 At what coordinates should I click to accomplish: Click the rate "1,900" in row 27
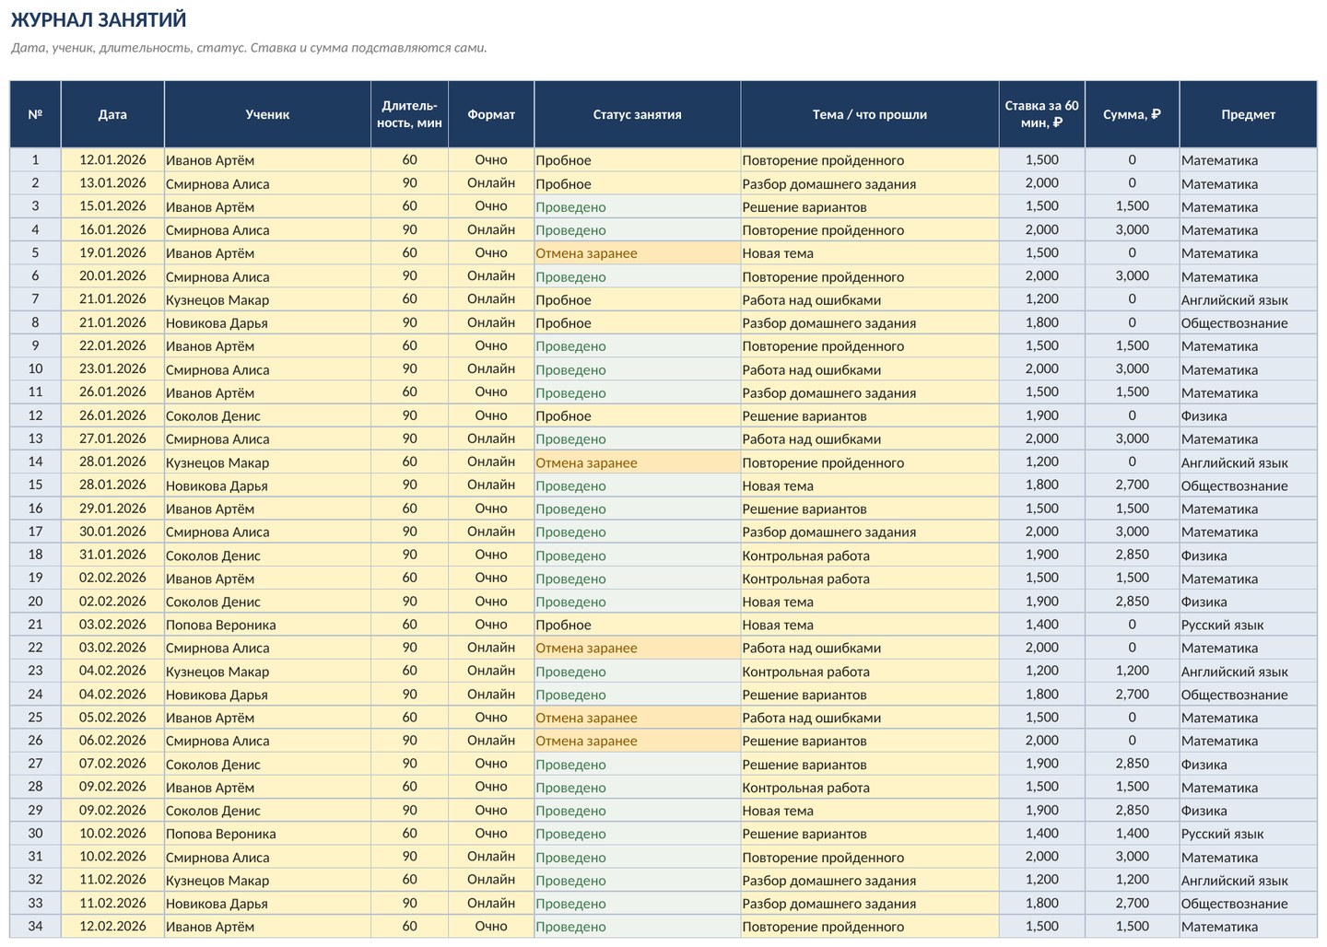[1042, 764]
